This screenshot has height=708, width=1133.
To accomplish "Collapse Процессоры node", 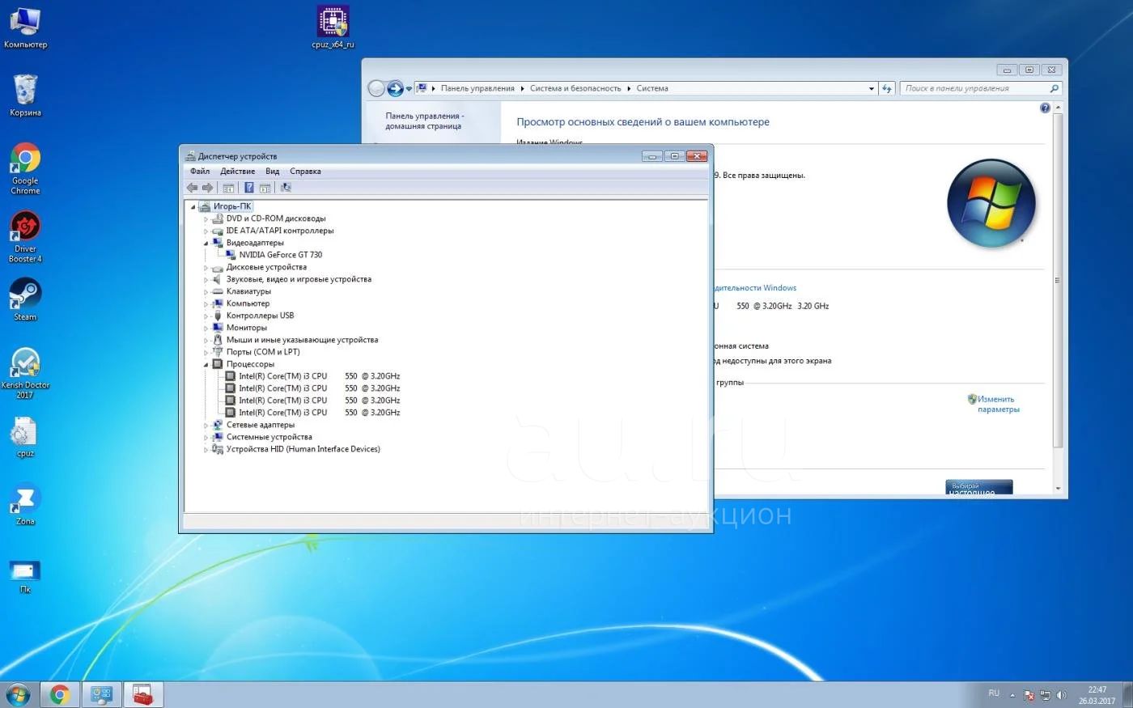I will [206, 364].
